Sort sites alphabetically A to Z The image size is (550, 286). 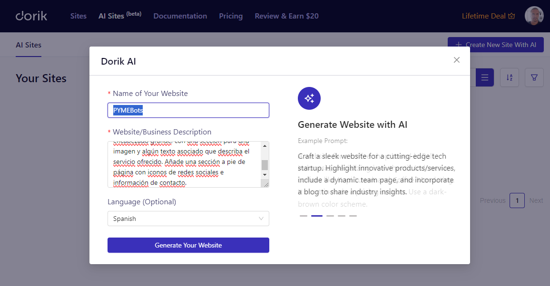(x=510, y=77)
